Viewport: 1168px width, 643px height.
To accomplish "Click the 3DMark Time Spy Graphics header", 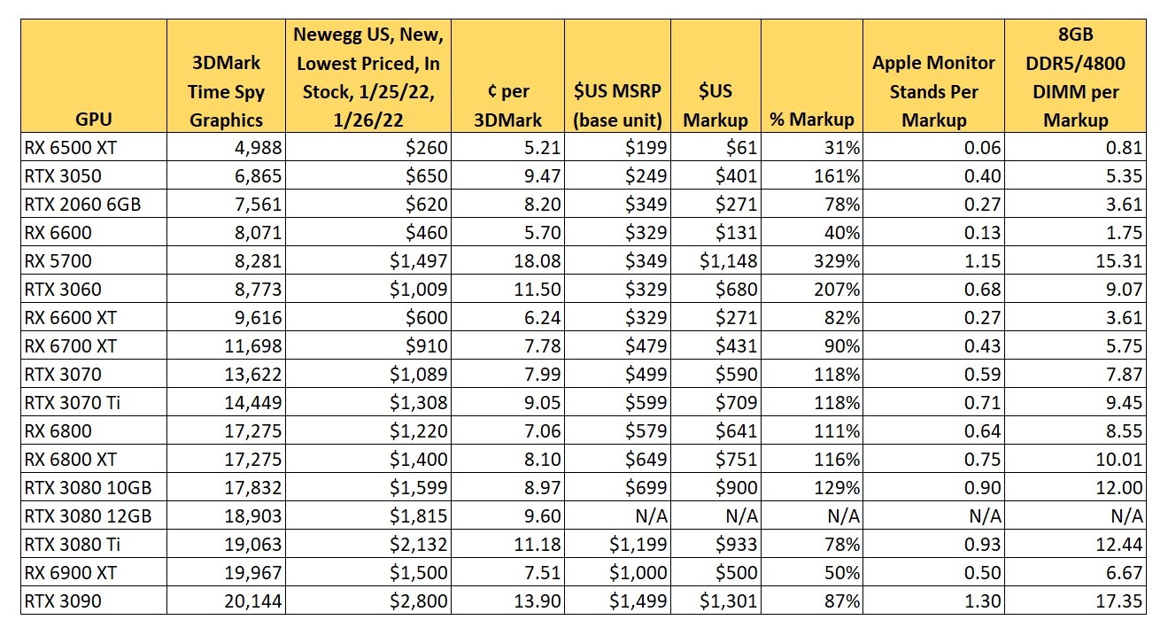I will (226, 77).
